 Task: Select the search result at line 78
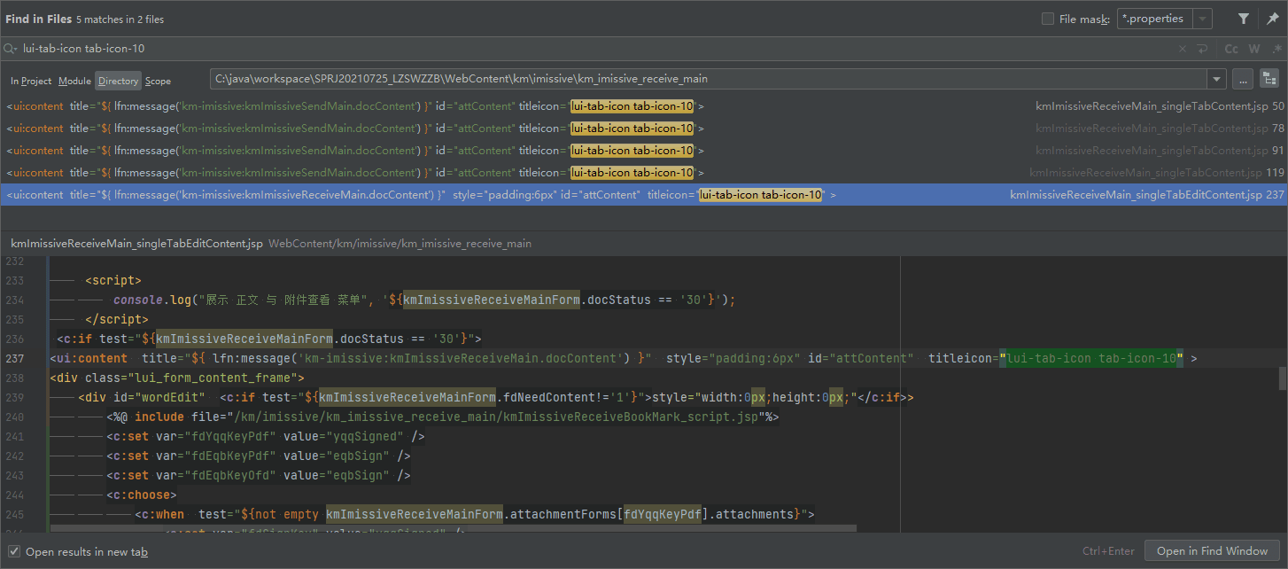(644, 129)
